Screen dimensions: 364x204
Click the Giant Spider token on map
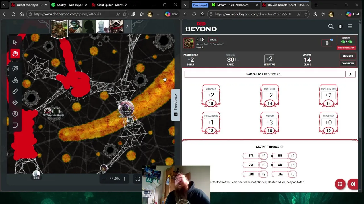pyautogui.click(x=125, y=108)
